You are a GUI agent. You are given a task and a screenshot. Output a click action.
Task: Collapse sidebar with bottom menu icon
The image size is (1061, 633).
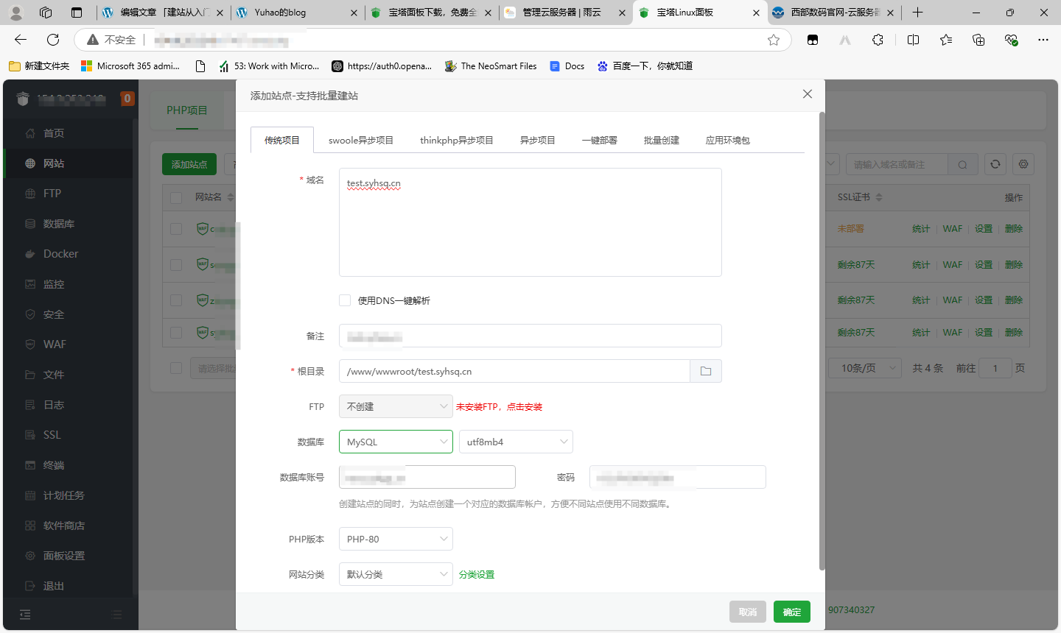25,615
